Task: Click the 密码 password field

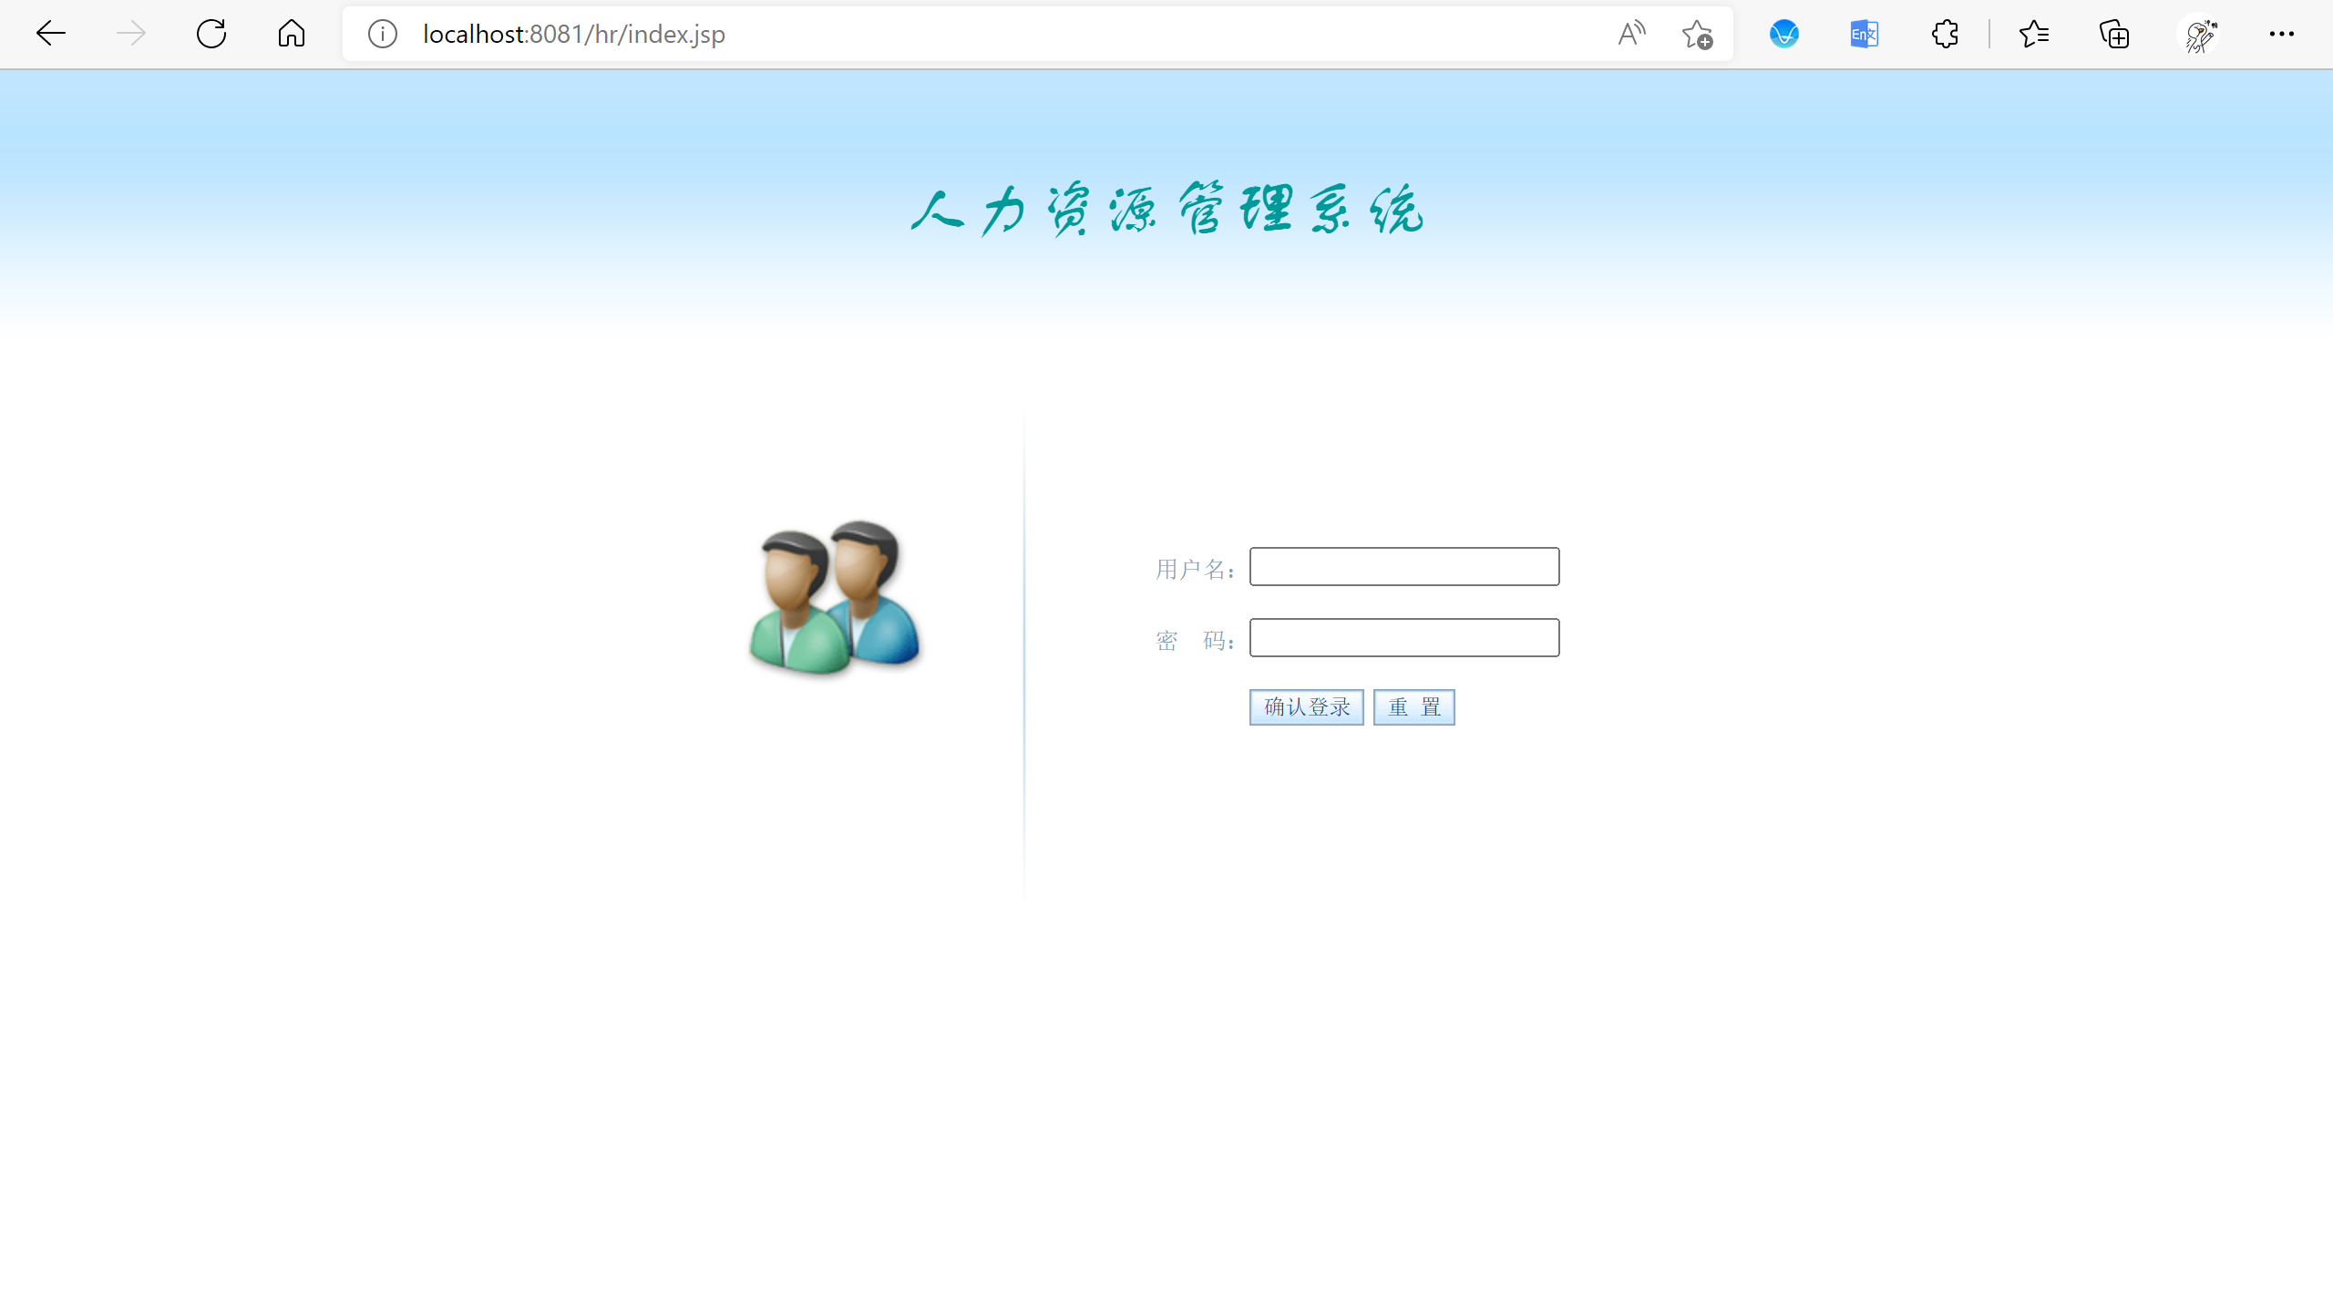Action: click(x=1403, y=637)
